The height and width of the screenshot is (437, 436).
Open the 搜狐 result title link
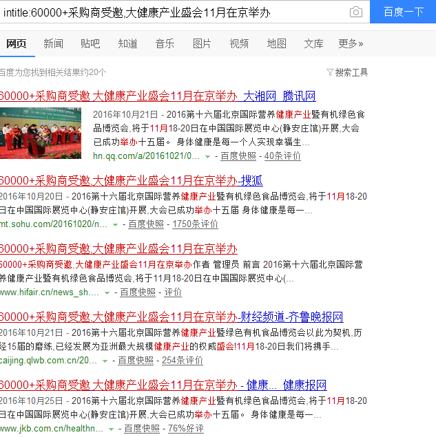pyautogui.click(x=131, y=181)
